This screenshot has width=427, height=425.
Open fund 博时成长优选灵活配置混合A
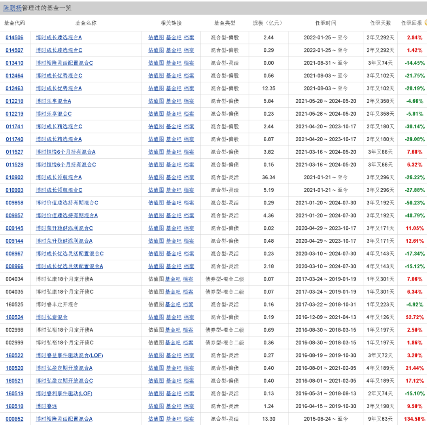pos(70,267)
